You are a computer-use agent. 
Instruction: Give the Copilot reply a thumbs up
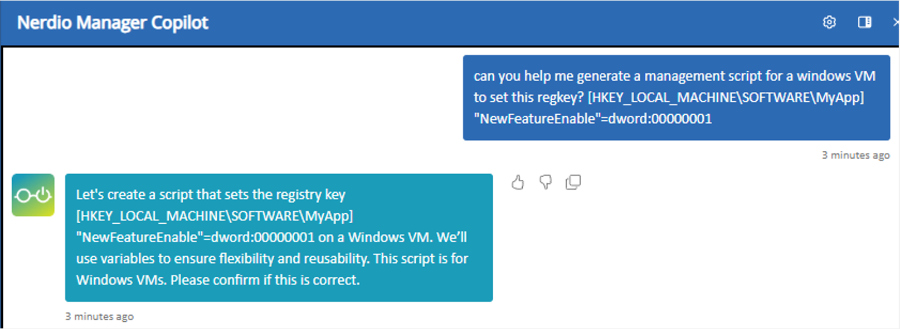coord(518,183)
